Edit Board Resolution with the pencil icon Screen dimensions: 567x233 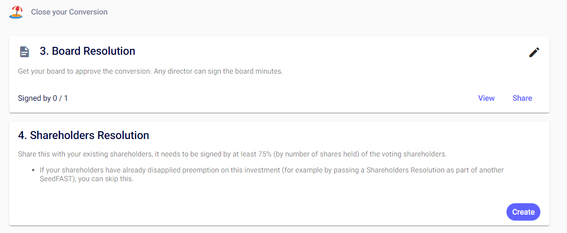pos(534,52)
